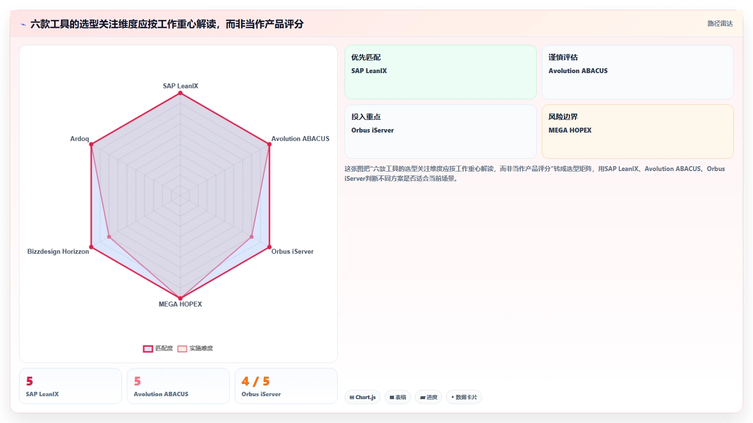This screenshot has width=753, height=423.
Task: Click the Orbus iServer outer radar point
Action: (269, 247)
